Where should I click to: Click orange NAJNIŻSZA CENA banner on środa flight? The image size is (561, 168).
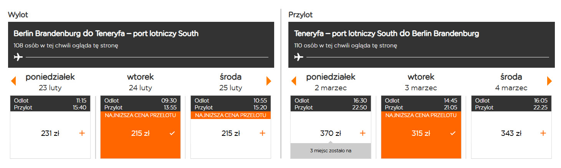[230, 115]
